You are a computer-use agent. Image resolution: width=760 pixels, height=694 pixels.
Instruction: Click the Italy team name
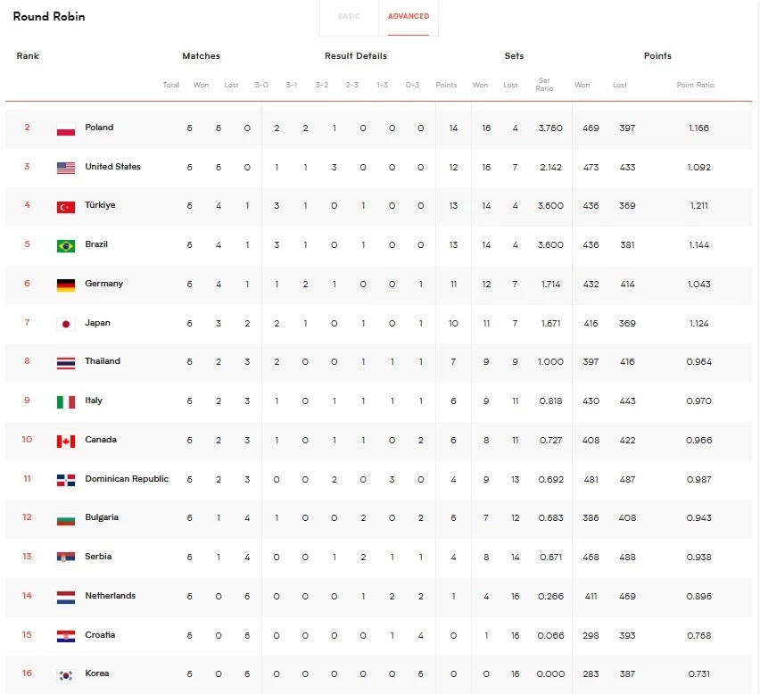click(x=95, y=401)
